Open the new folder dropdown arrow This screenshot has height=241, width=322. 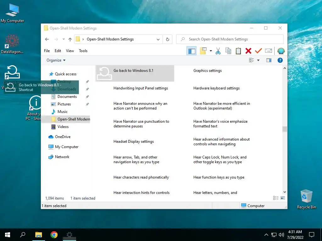coord(211,51)
